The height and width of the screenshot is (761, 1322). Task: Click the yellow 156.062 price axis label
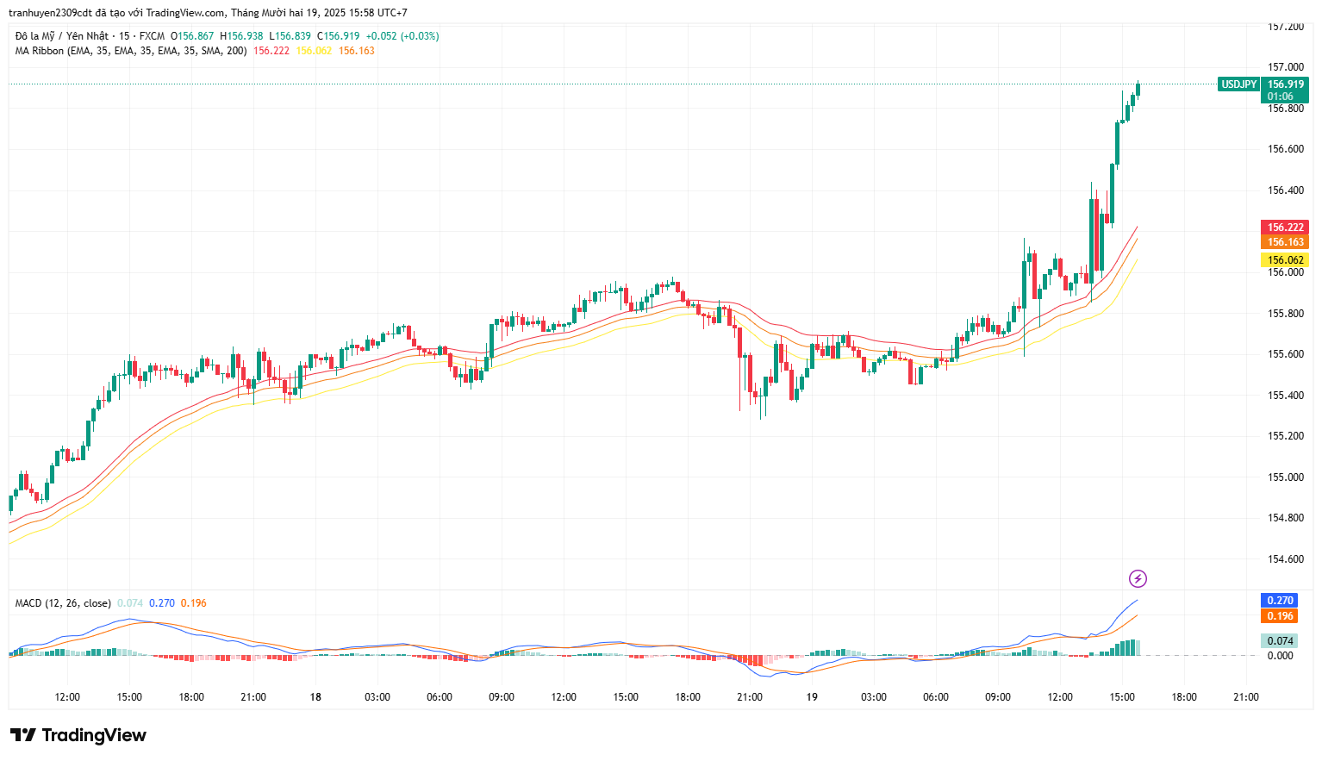[1285, 260]
